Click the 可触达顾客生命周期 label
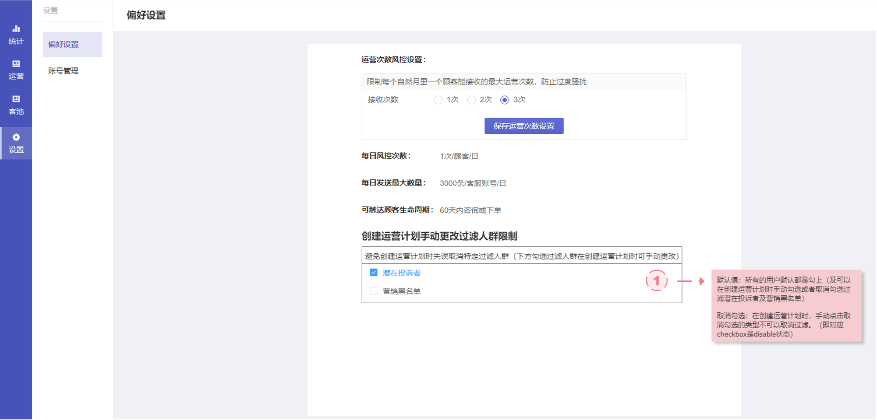 pyautogui.click(x=397, y=210)
